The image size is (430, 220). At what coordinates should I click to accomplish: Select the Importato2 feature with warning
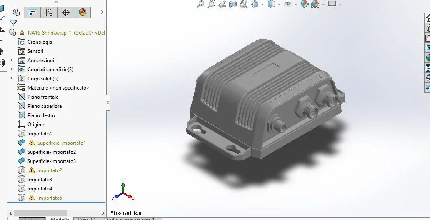click(50, 170)
